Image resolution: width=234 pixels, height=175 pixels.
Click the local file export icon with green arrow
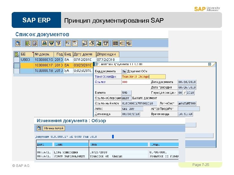point(99,43)
